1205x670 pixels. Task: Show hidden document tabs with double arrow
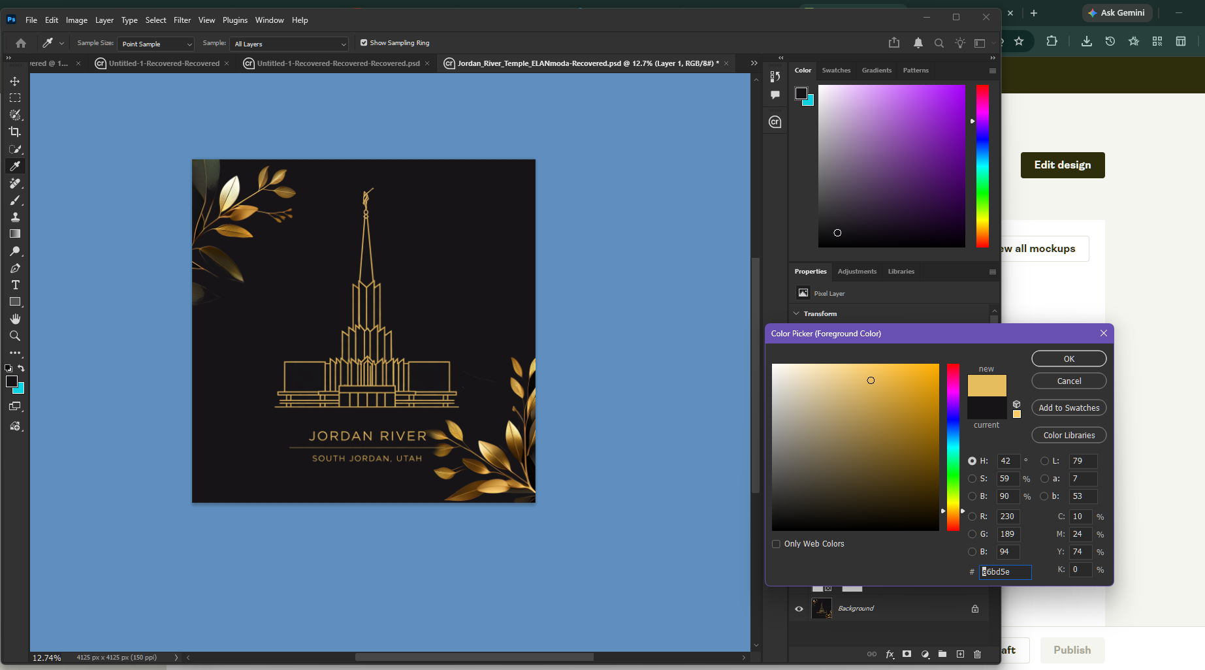point(754,63)
